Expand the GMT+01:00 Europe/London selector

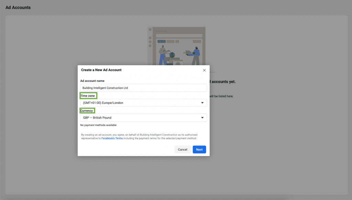143,103
